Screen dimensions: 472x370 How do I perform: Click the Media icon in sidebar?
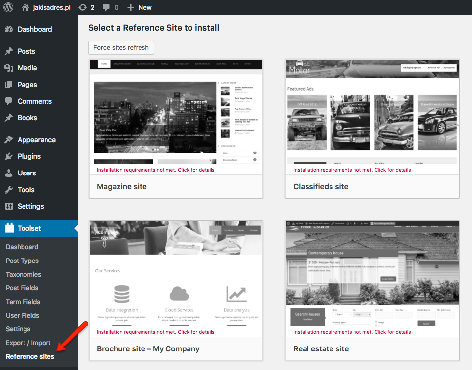(x=9, y=68)
